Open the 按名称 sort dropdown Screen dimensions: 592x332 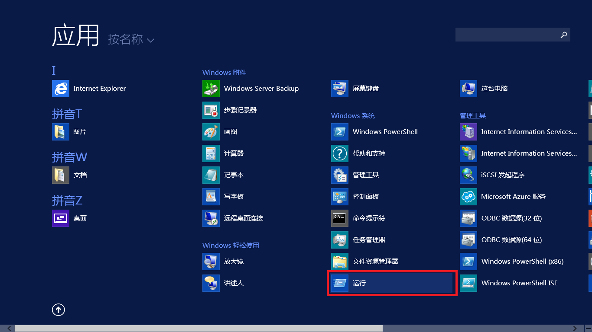[x=131, y=40]
